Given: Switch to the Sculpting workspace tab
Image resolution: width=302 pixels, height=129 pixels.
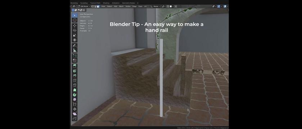Looking at the screenshot, I should tap(84, 3).
